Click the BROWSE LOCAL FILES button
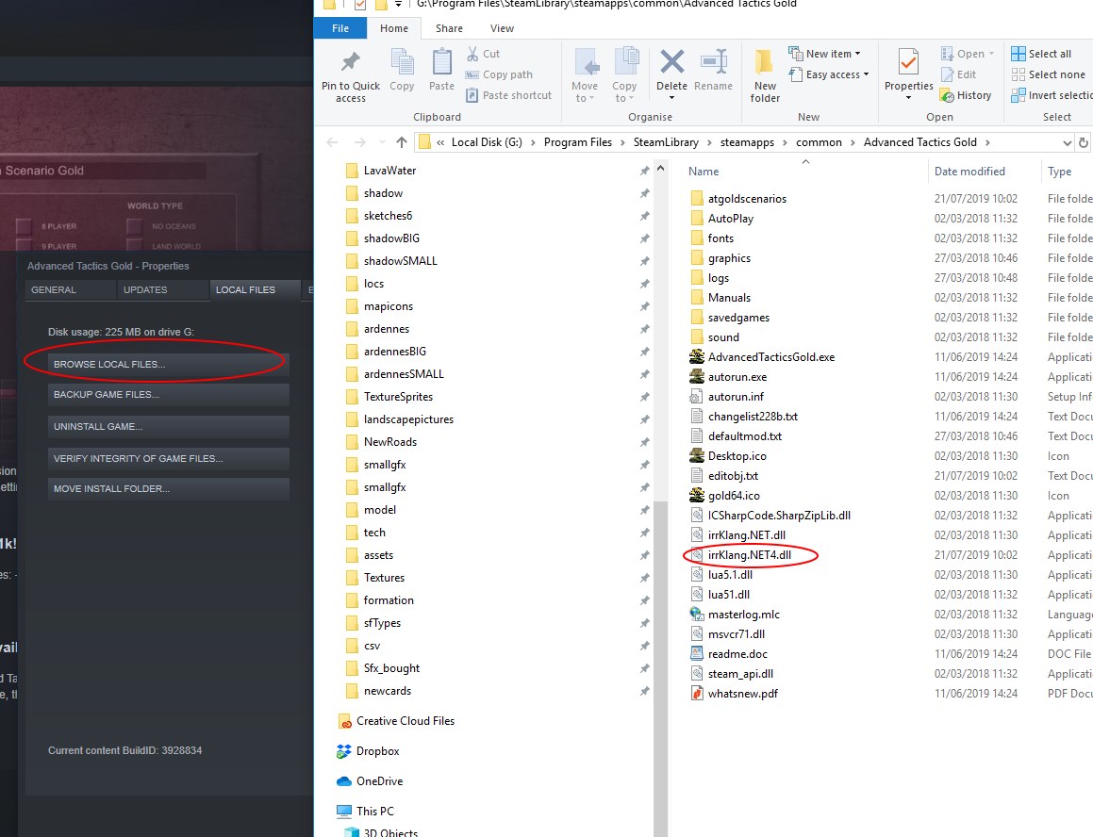This screenshot has height=837, width=1093. click(x=168, y=364)
